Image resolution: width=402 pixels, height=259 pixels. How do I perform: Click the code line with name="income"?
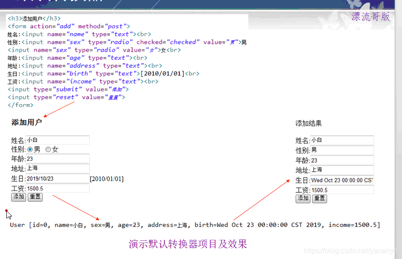[x=83, y=81]
